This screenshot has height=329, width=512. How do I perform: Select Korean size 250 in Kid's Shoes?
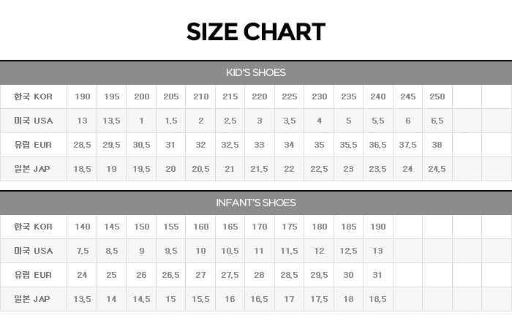click(437, 97)
